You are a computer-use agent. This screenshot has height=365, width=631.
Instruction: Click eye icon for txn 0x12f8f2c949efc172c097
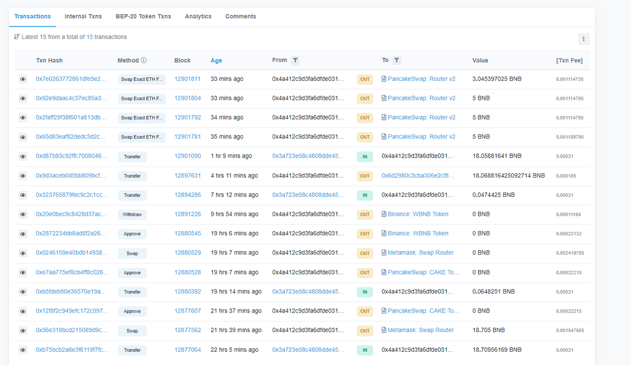click(23, 311)
